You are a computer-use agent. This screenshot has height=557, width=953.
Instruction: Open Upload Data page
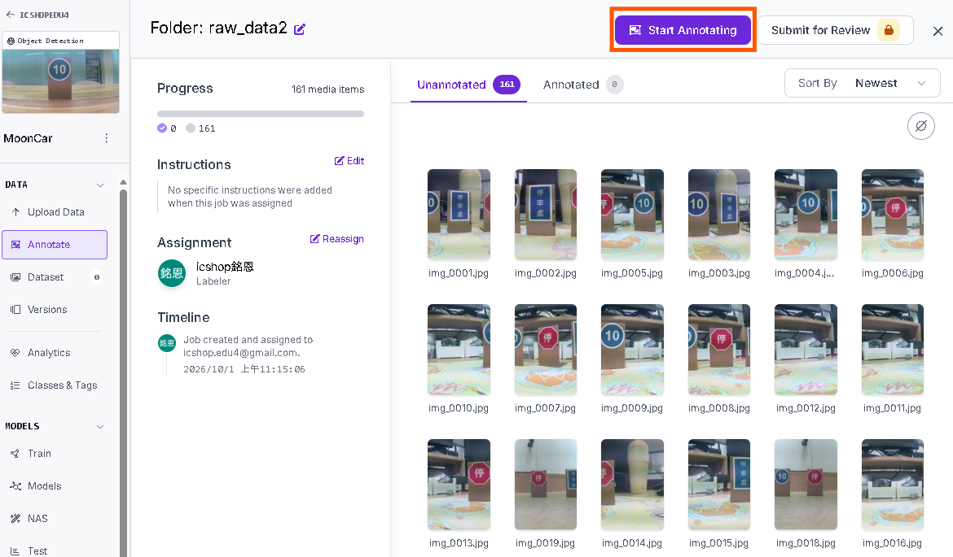click(x=55, y=211)
